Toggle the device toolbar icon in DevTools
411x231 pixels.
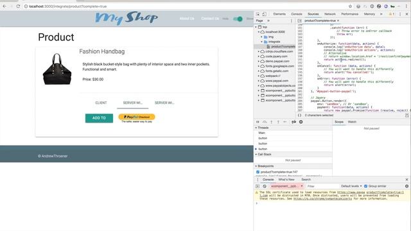(264, 14)
